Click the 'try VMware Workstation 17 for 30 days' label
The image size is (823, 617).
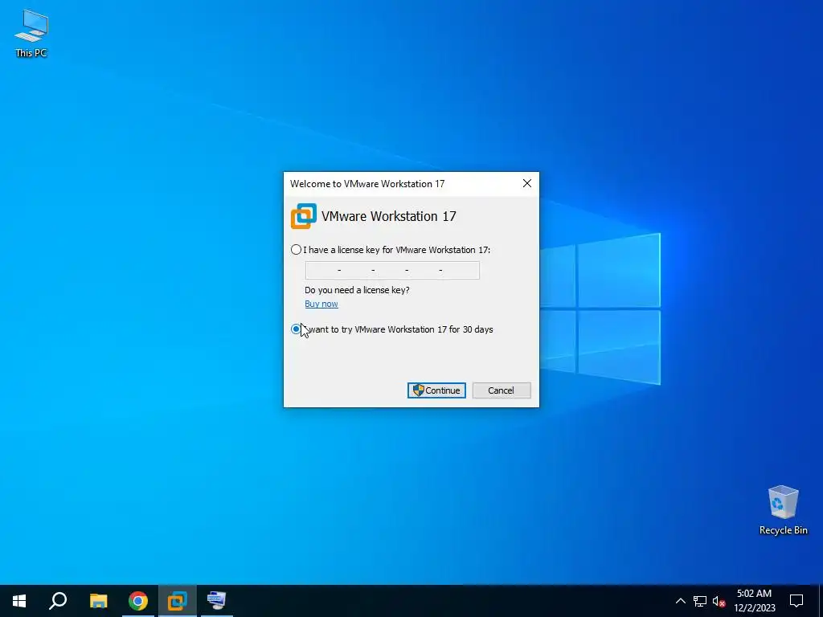[x=400, y=329]
